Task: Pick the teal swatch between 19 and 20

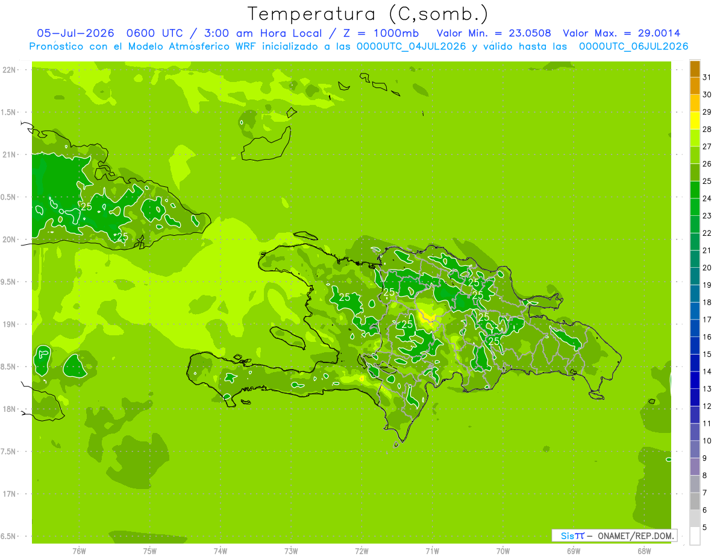Action: [695, 276]
